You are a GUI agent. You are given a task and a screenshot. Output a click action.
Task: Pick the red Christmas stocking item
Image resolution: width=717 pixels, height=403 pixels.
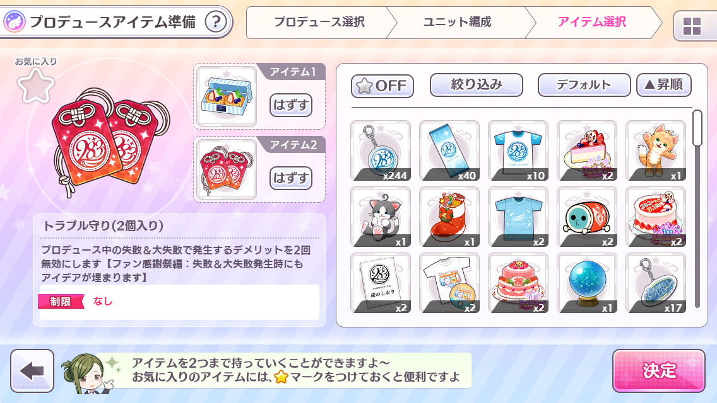click(449, 217)
